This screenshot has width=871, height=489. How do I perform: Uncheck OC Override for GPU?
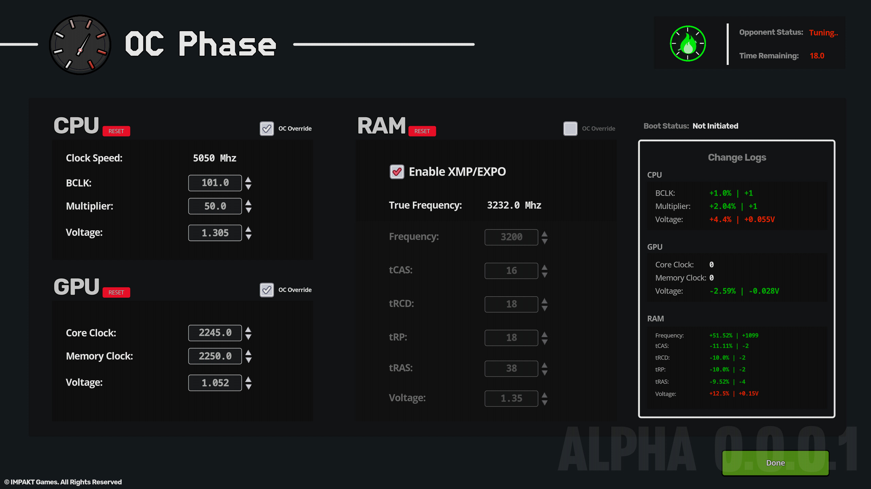267,290
